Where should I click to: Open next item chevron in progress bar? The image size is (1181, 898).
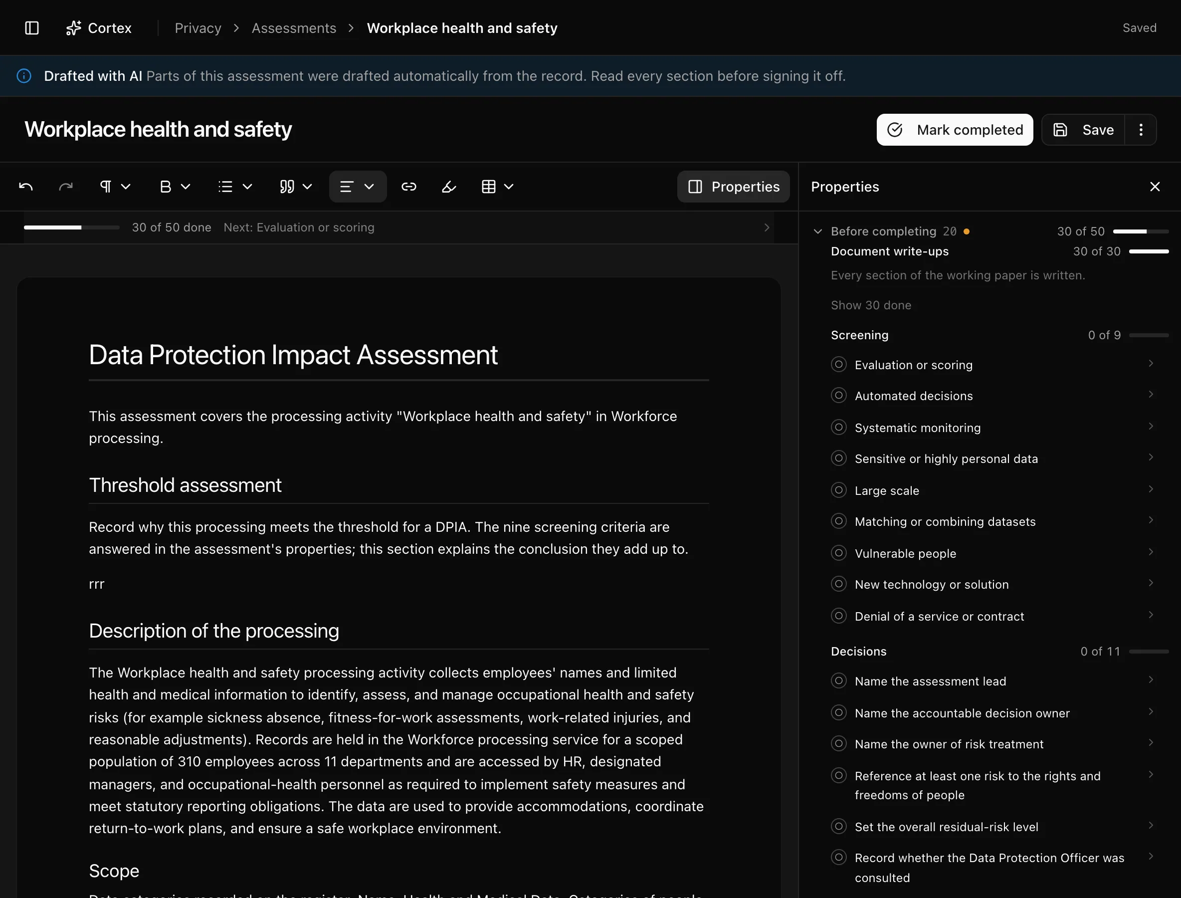pyautogui.click(x=767, y=227)
